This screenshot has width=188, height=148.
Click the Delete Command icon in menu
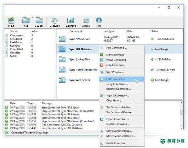pos(102,143)
